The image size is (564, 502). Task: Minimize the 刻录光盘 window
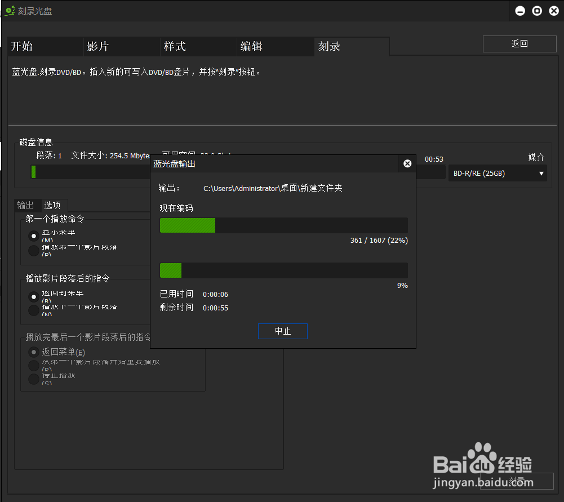click(x=519, y=10)
